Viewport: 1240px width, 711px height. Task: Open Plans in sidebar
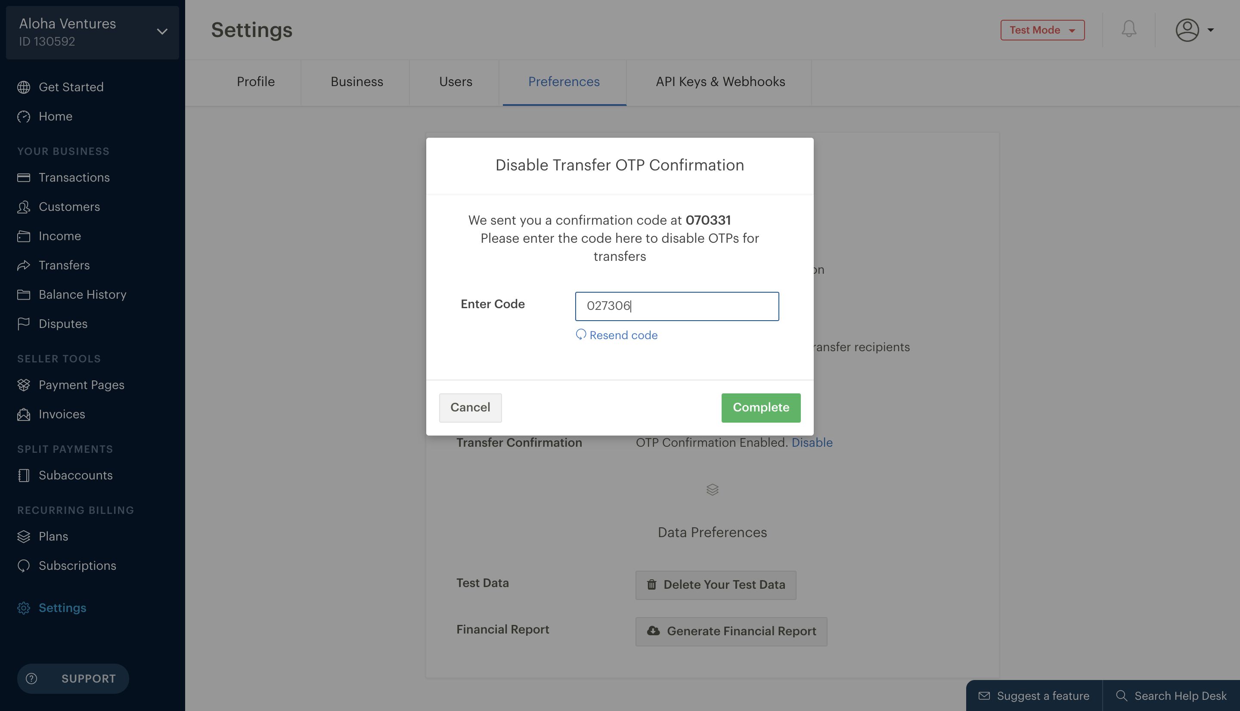pyautogui.click(x=53, y=536)
